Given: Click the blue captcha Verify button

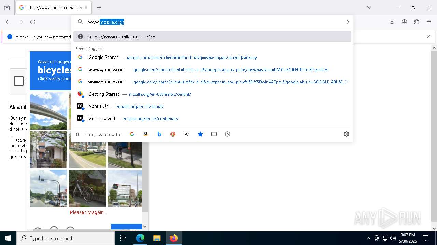Looking at the screenshot, I should pos(126,227).
